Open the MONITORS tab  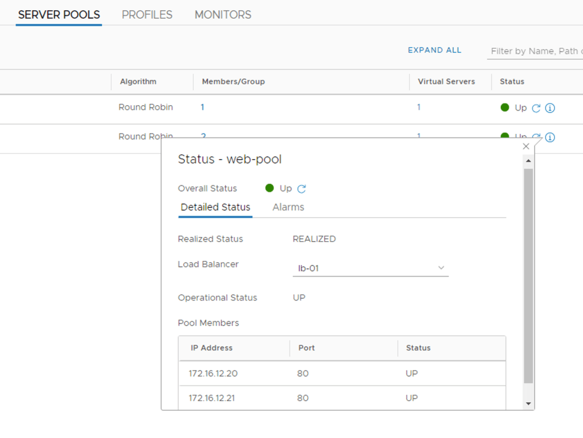pyautogui.click(x=223, y=15)
